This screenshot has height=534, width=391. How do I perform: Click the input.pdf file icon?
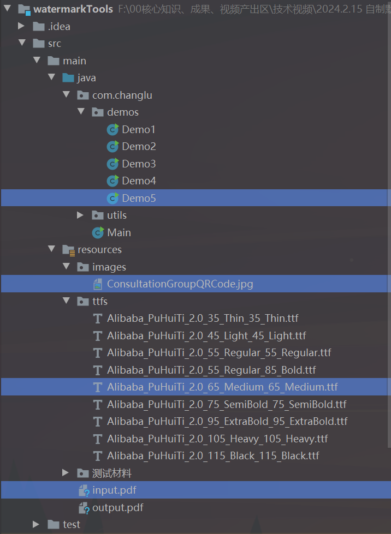coord(83,490)
